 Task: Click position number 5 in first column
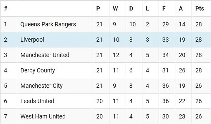pos(5,86)
